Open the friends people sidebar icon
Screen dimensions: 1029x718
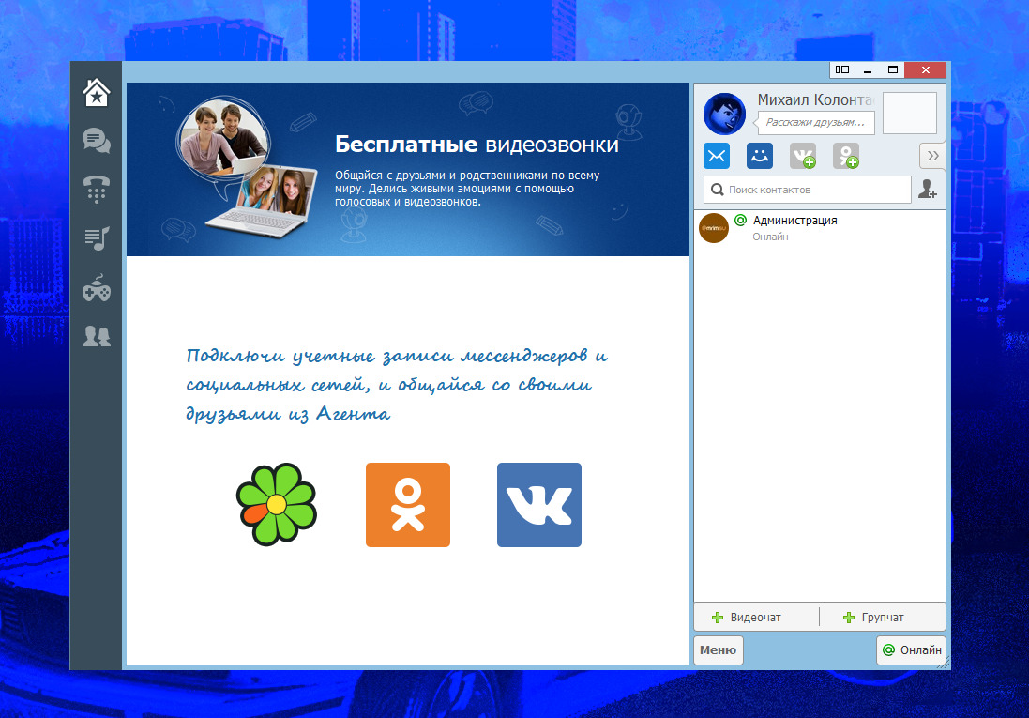97,336
